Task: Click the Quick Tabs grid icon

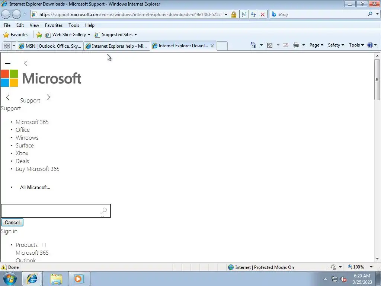Action: [7, 46]
